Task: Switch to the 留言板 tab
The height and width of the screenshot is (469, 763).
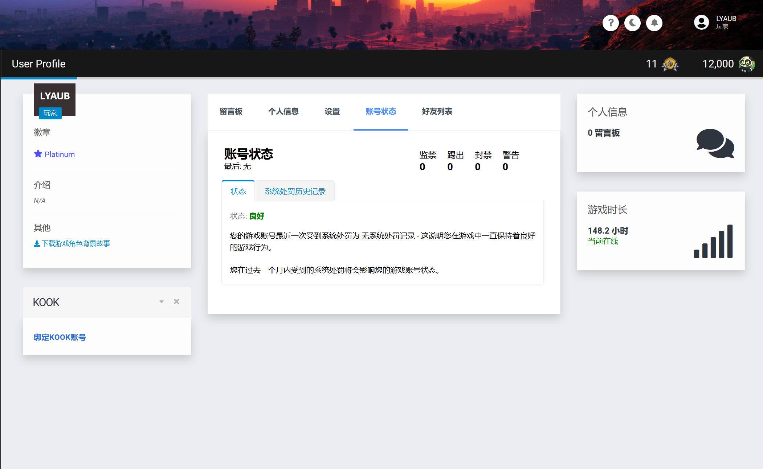Action: pyautogui.click(x=231, y=111)
